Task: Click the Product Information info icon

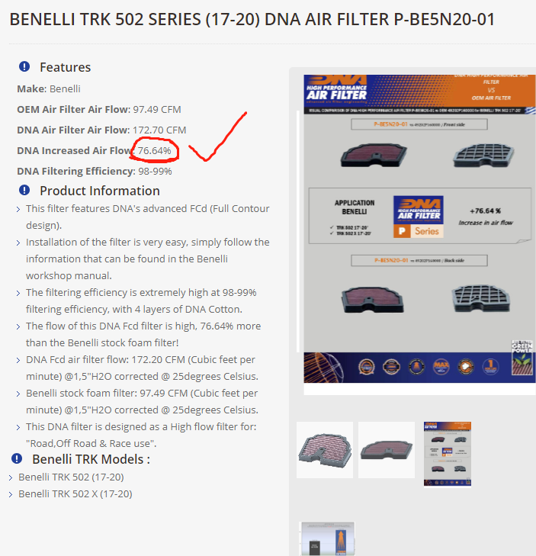Action: click(24, 190)
